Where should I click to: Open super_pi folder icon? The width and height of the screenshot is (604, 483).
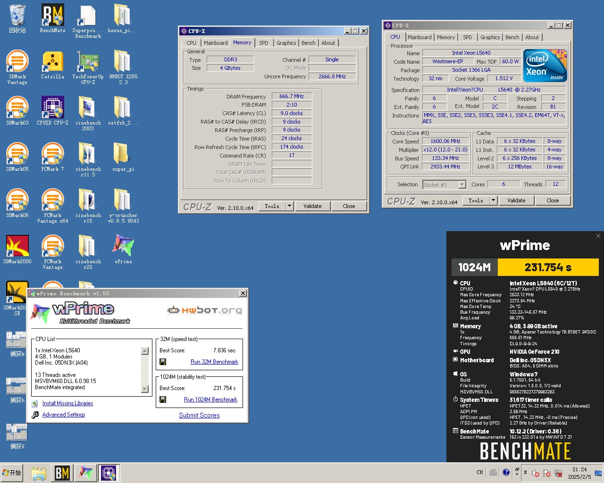pyautogui.click(x=123, y=158)
